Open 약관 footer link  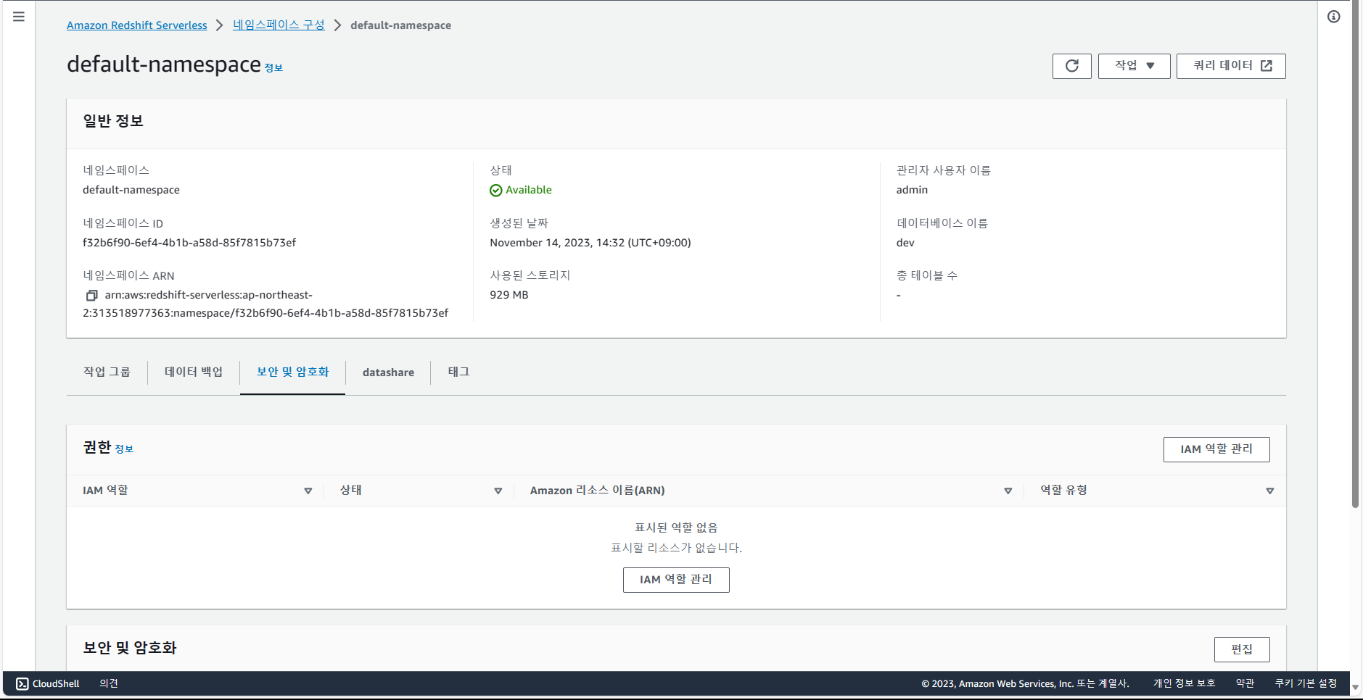click(1245, 683)
